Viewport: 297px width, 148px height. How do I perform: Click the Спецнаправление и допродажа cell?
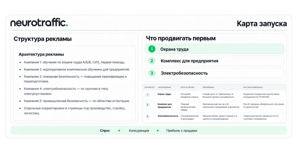click(190, 117)
